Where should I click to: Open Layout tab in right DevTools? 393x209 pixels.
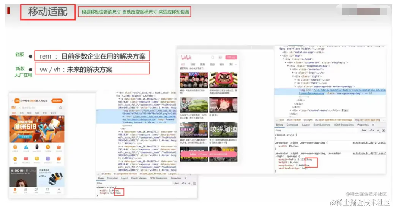(306, 125)
